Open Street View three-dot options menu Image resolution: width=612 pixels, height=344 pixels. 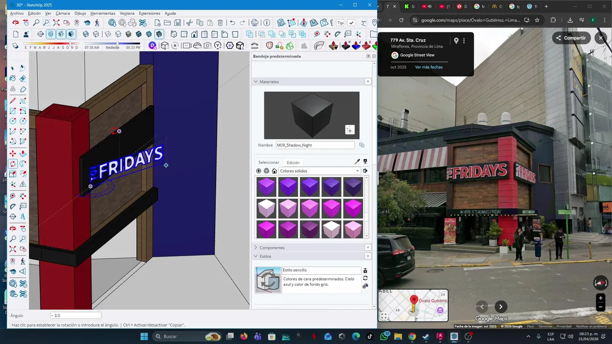(x=464, y=41)
